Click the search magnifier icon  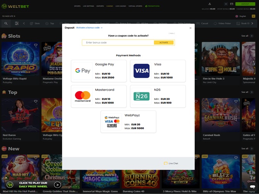click(x=6, y=24)
